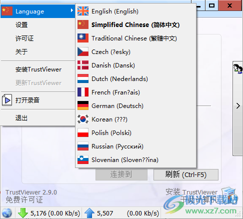Click the German flag icon
Screen dimensions: 243x219
pyautogui.click(x=83, y=106)
